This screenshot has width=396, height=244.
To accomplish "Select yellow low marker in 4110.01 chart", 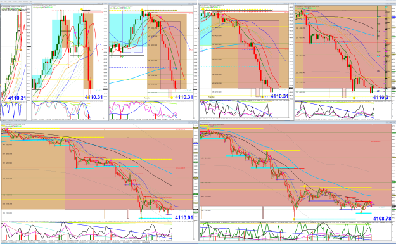I will point(141,218).
